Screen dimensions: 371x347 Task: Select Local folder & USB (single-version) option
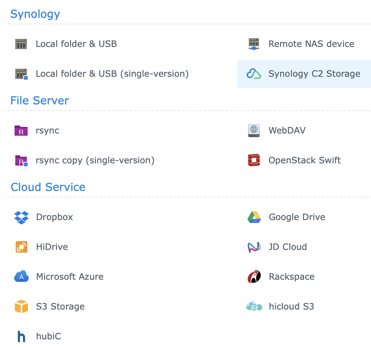tap(112, 74)
